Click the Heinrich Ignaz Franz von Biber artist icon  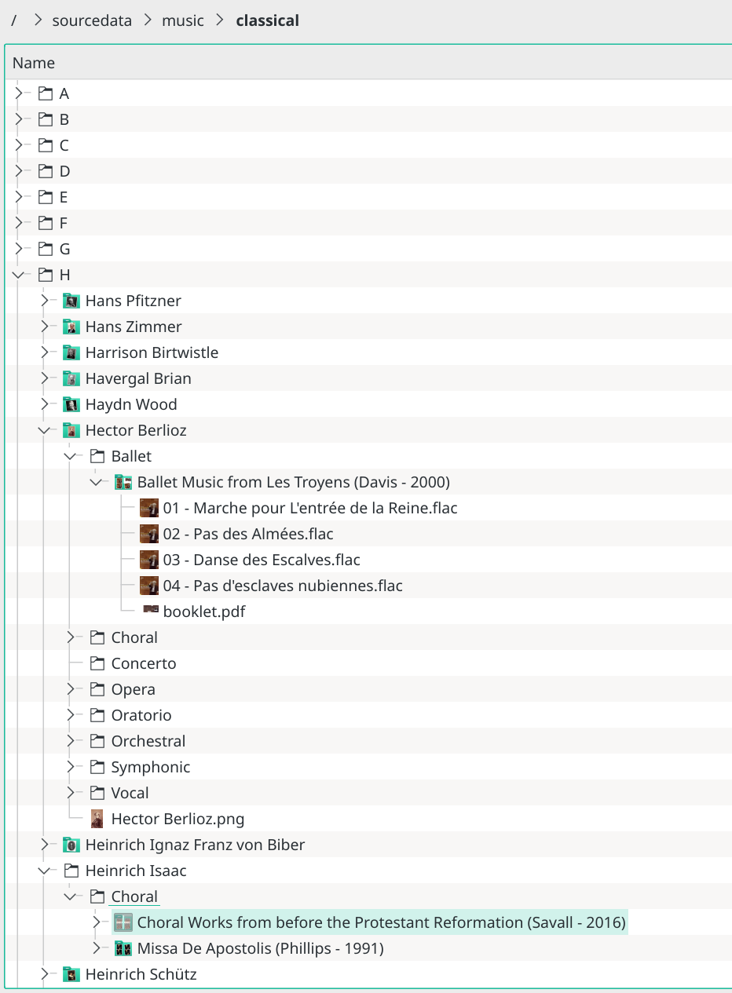point(71,845)
